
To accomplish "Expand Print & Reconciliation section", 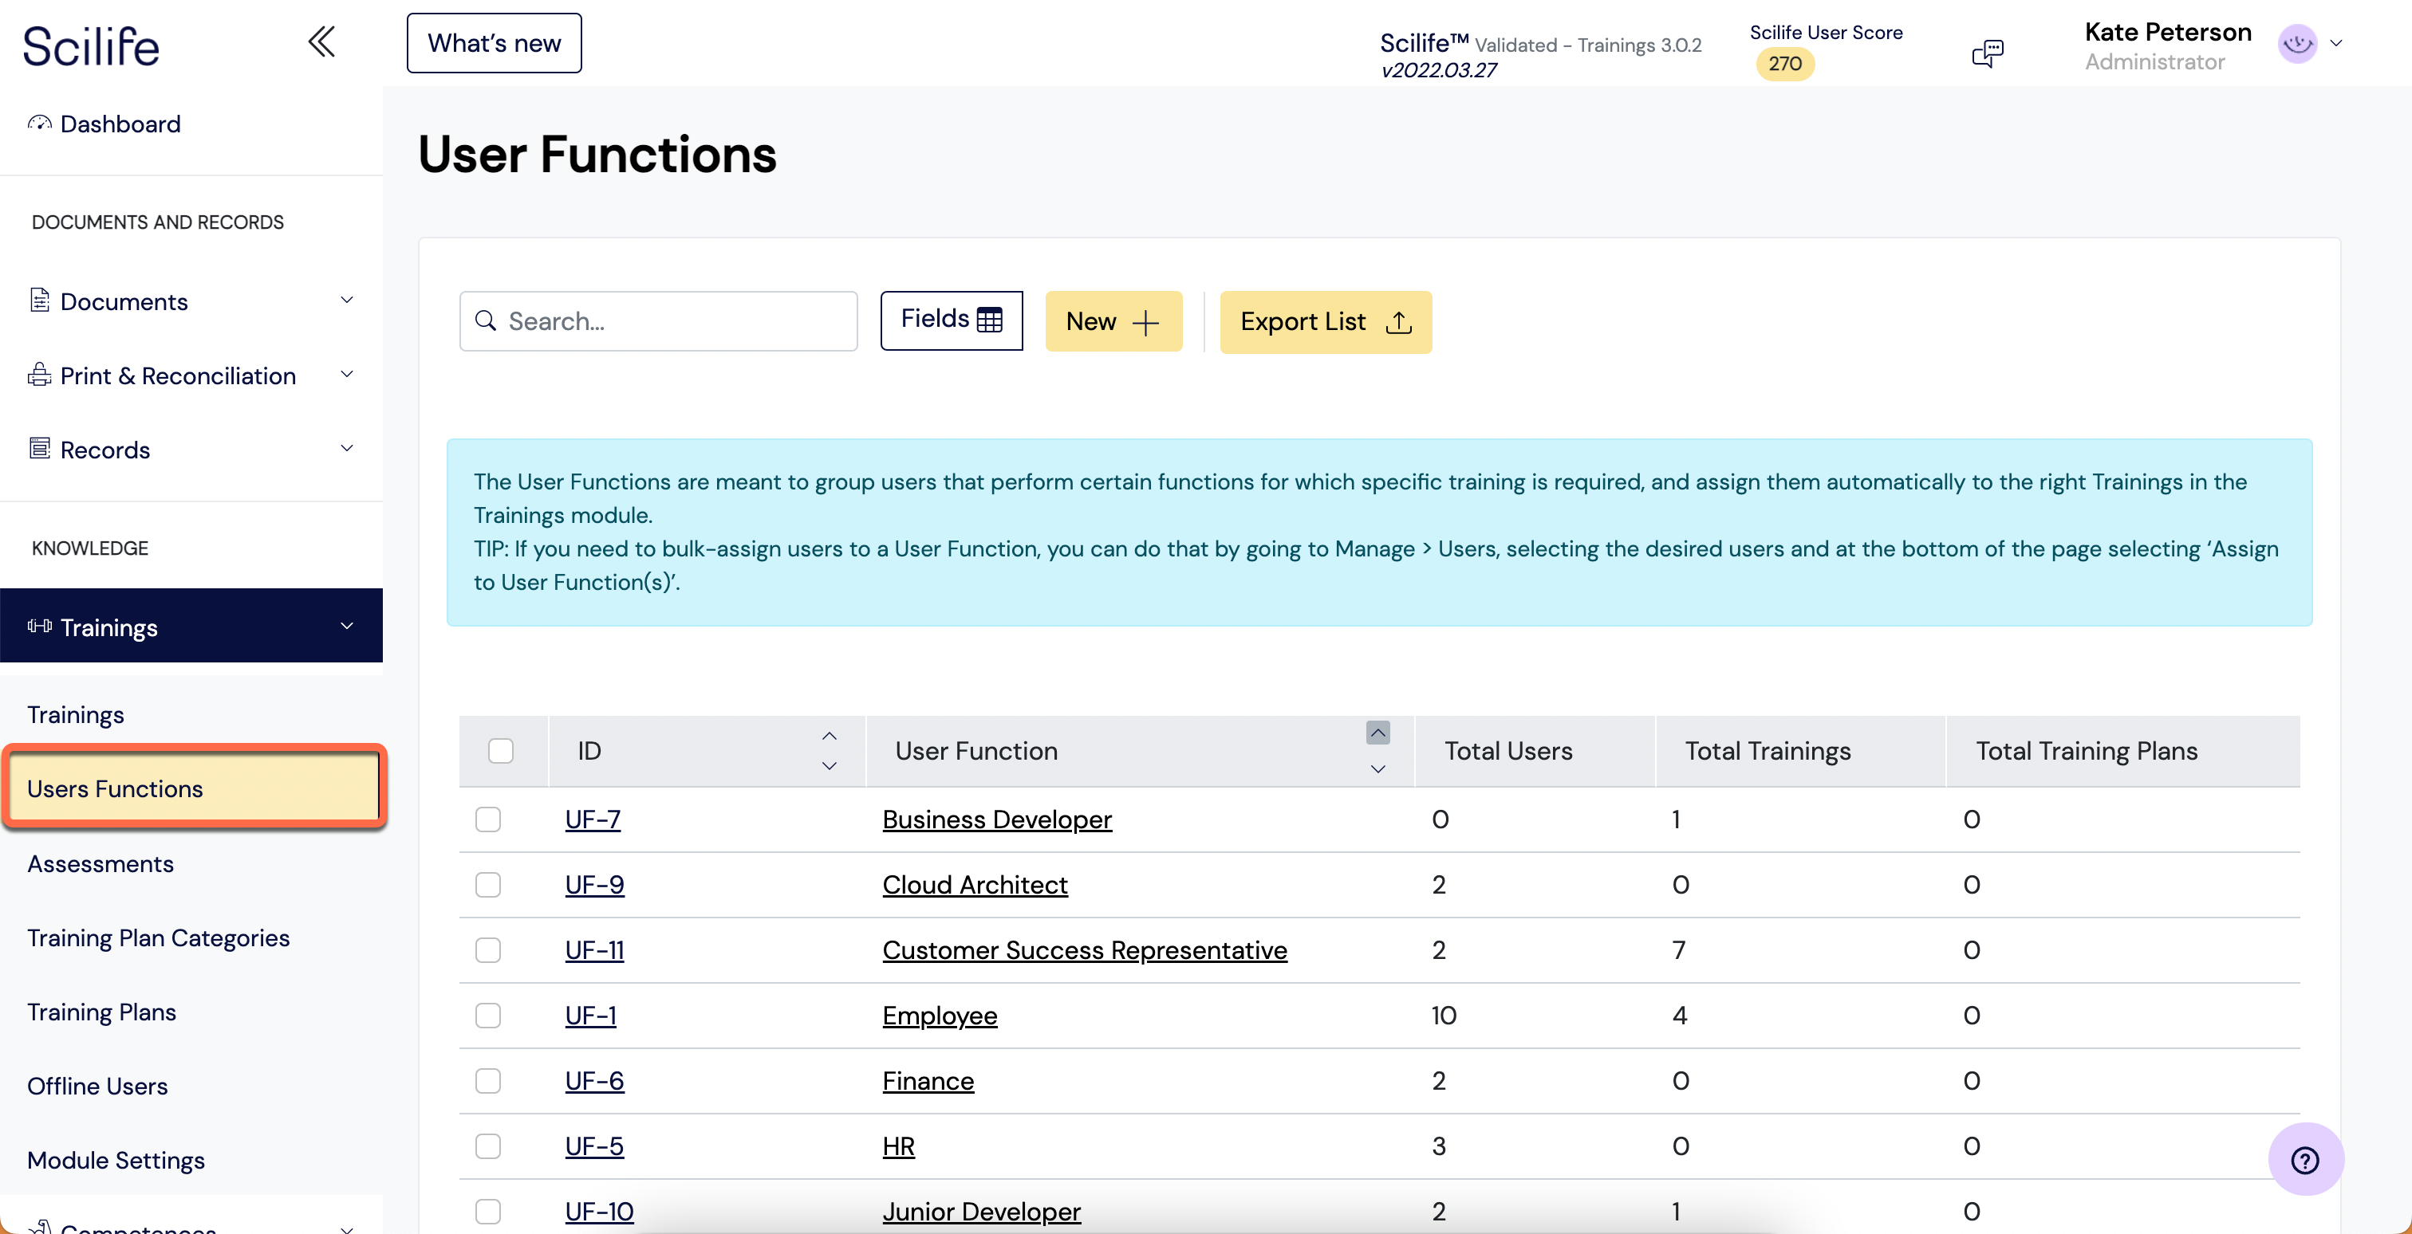I will (346, 375).
